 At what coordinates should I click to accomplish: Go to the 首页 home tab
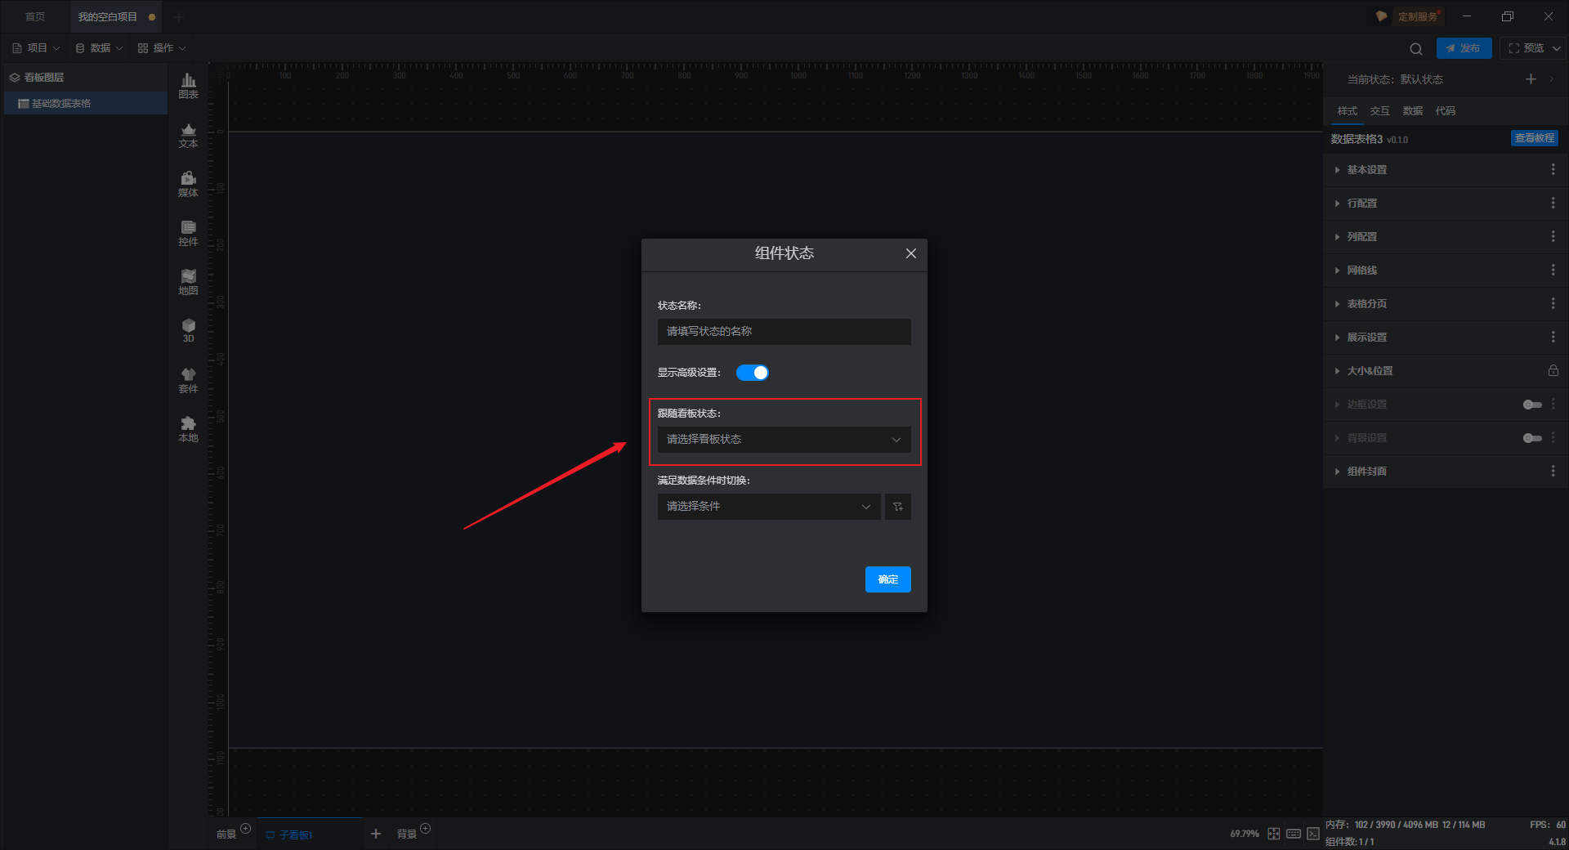point(35,16)
